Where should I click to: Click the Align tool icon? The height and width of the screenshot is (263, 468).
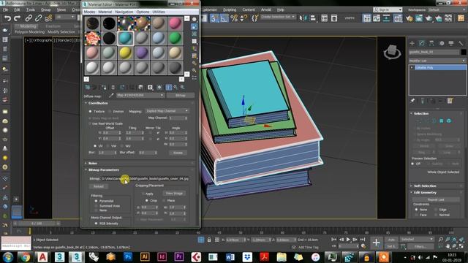coord(313,18)
